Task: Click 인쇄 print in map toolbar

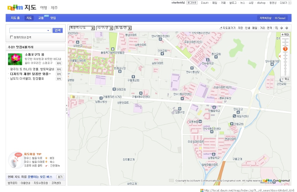Action: (x=248, y=28)
